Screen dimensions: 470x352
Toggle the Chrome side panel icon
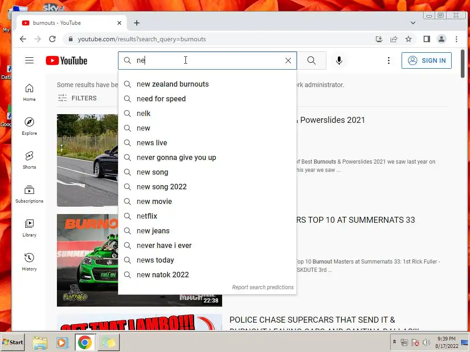(x=427, y=39)
